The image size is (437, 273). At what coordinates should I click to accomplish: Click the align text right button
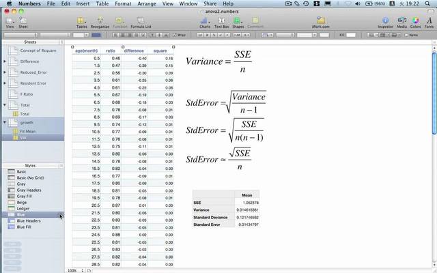point(129,35)
